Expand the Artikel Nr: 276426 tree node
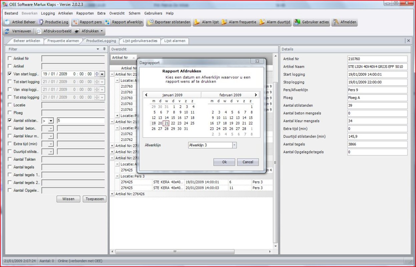 click(112, 194)
